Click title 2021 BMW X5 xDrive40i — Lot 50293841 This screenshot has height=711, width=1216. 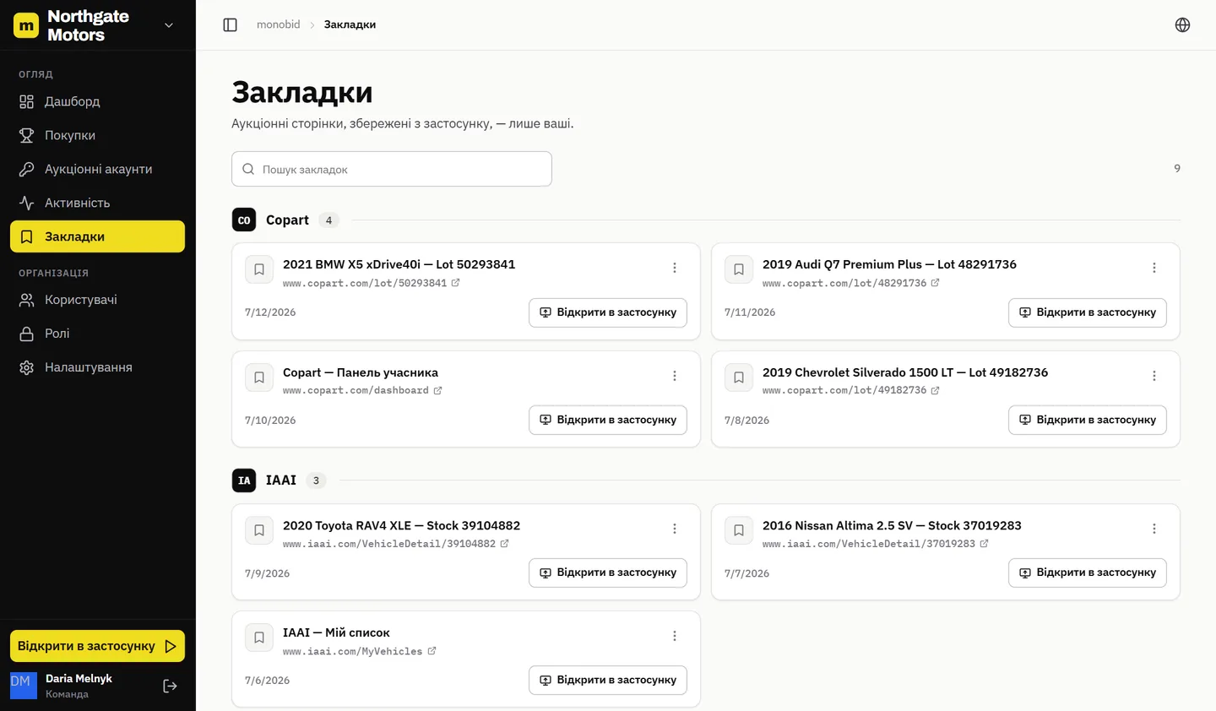[399, 264]
